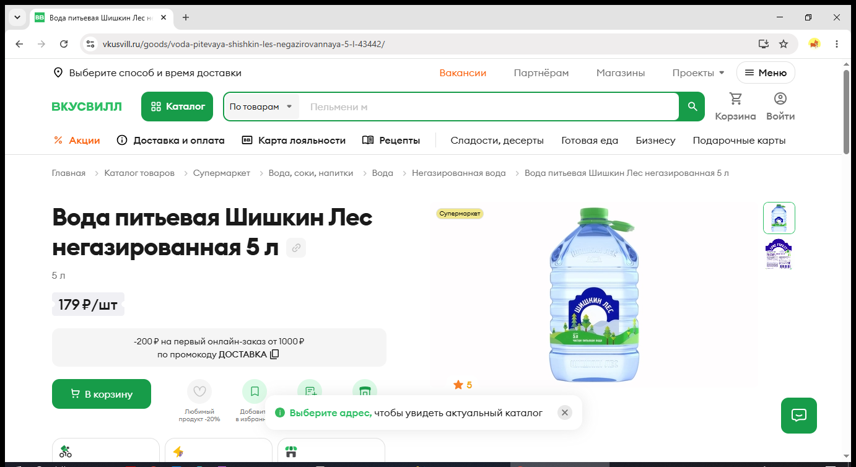Click Негазированная вода breadcrumb
856x467 pixels.
pos(459,173)
